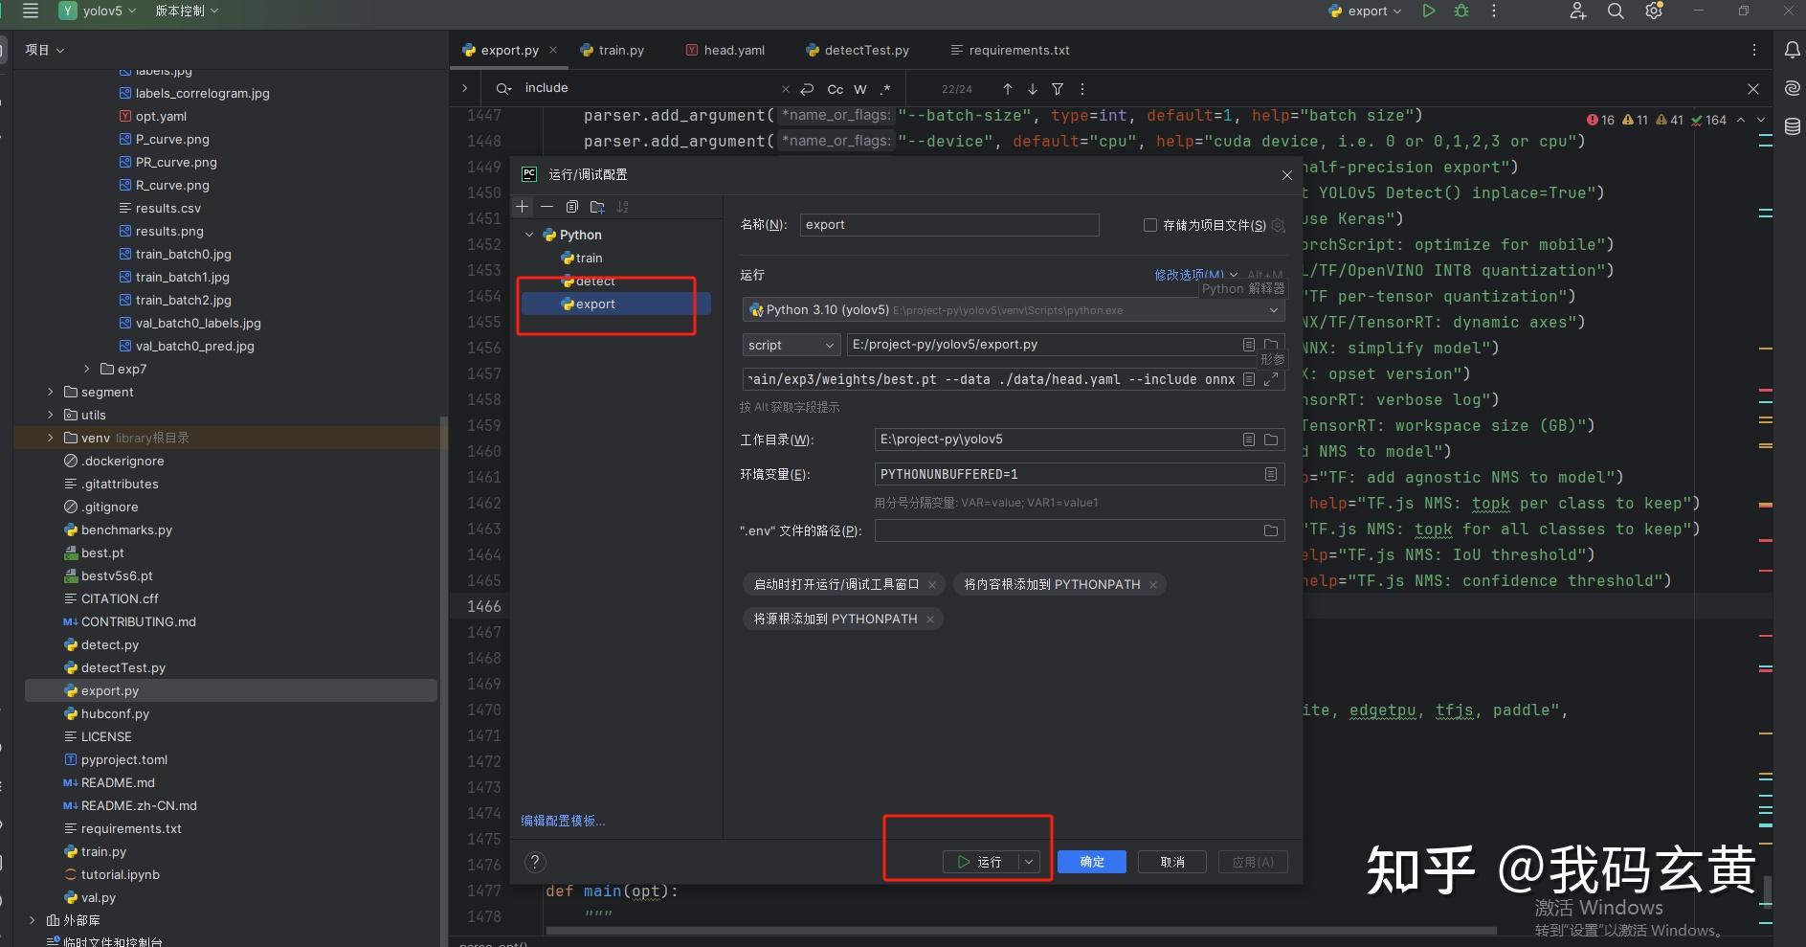
Task: Expand venv library root folder
Action: pyautogui.click(x=51, y=438)
